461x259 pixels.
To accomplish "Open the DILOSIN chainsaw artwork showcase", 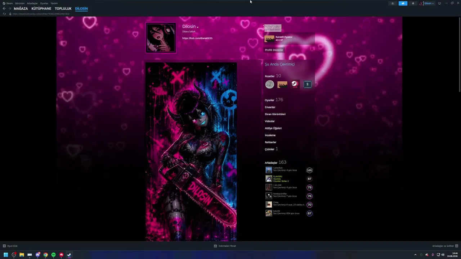I will [x=191, y=152].
